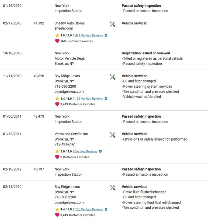This screenshot has height=220, width=208.
Task: Click the gold star beside the 4.8 / 5.0 rating
Action: click(57, 35)
